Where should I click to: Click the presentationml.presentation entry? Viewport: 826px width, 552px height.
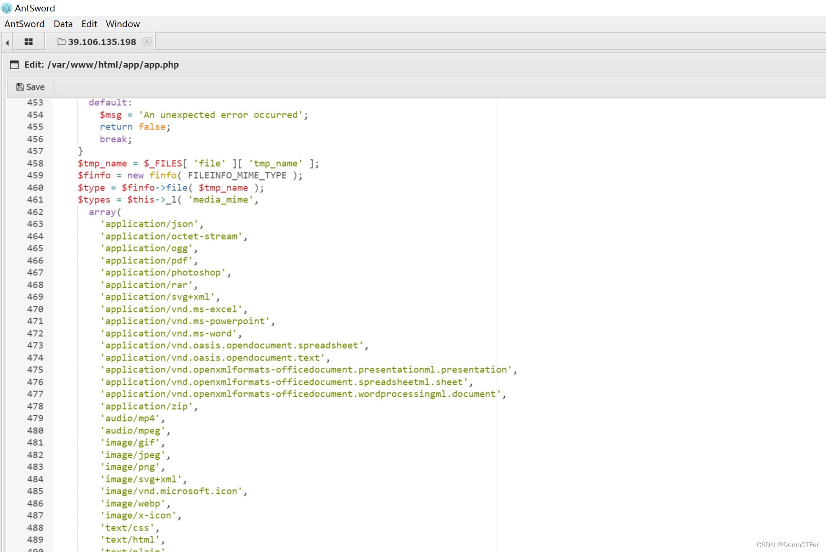(x=306, y=370)
